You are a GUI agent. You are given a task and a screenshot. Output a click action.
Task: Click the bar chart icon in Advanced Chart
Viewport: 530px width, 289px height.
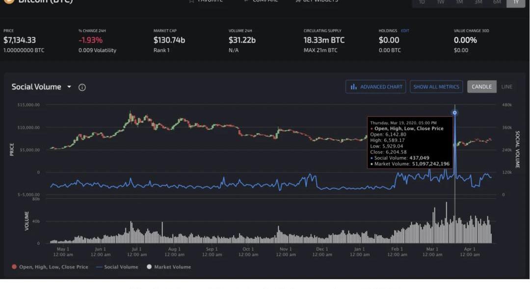point(353,87)
